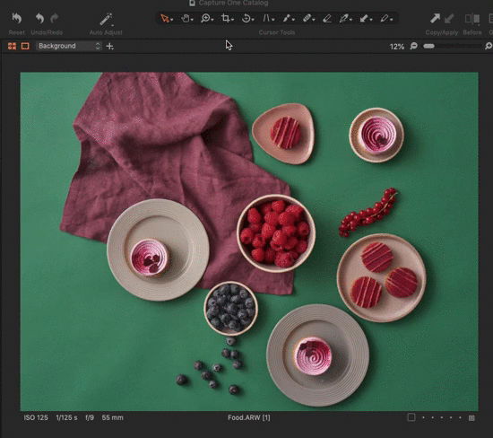
Task: Run Auto Adjust magic wand
Action: point(106,19)
